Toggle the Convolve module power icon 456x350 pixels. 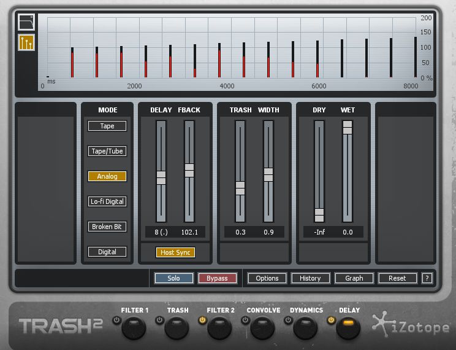coord(245,321)
